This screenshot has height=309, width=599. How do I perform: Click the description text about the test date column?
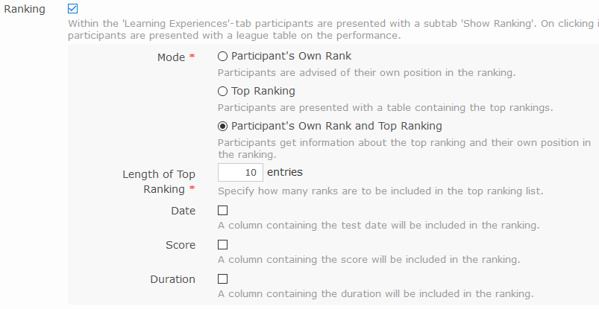(378, 225)
